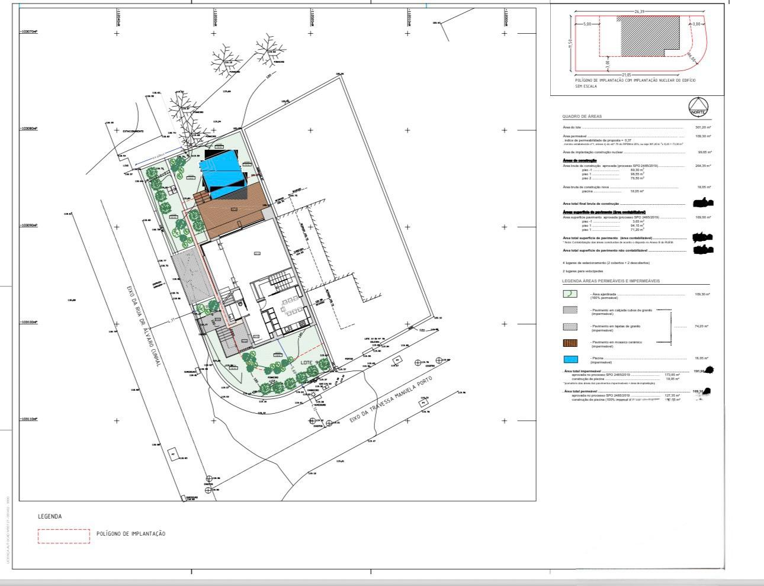Click the LEGENDA ÁREAS PERMEÁVEIS E IMPERMEÁVEIS heading

tap(611, 281)
